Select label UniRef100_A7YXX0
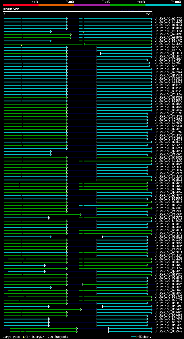The width and height of the screenshot is (184, 339). (169, 208)
